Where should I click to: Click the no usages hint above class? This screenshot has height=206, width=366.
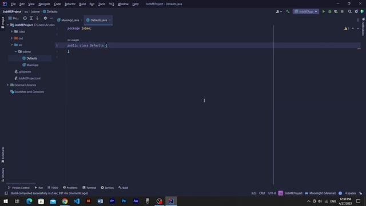(x=73, y=40)
